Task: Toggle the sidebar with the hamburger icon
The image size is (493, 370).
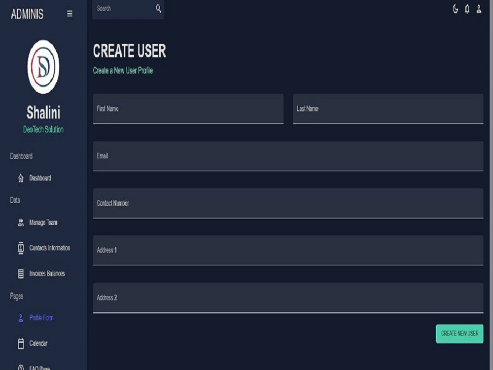Action: click(x=70, y=14)
